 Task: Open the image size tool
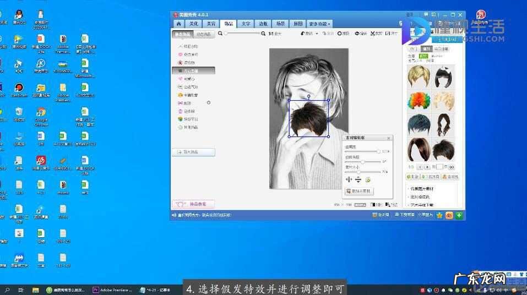392,34
